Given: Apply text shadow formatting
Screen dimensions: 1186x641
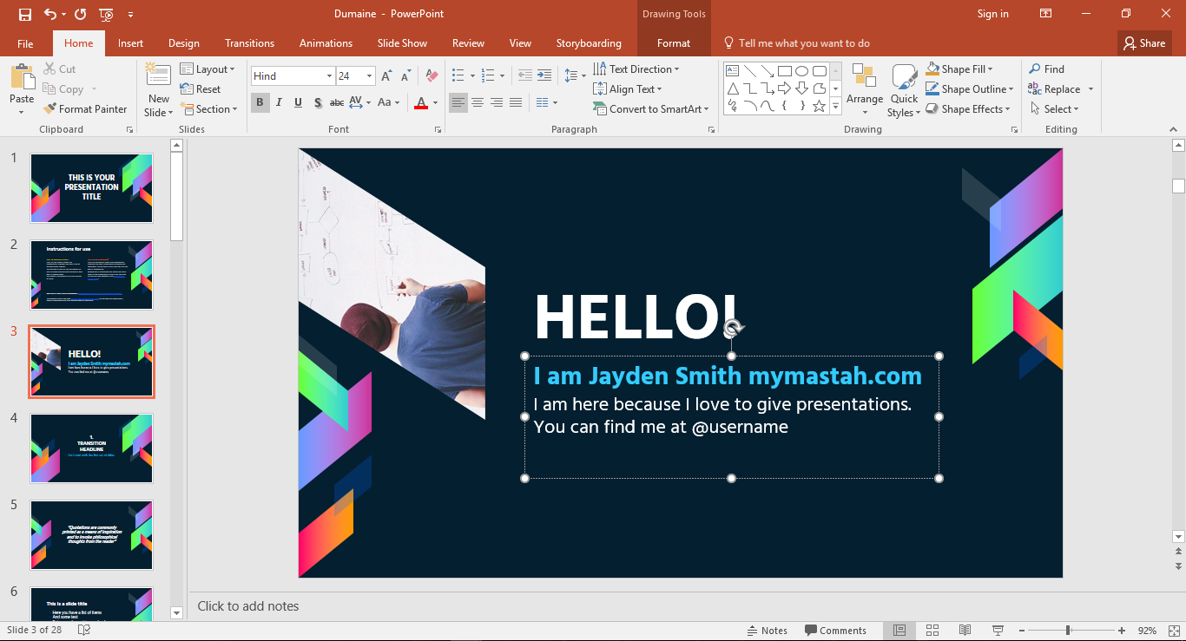Looking at the screenshot, I should [318, 102].
